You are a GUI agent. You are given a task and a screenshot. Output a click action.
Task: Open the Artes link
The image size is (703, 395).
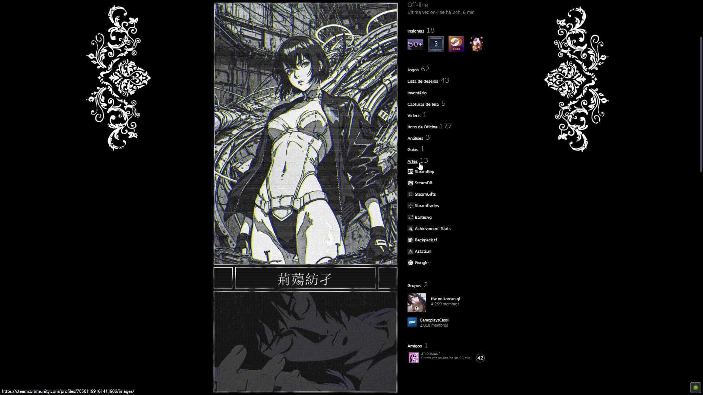(x=412, y=161)
